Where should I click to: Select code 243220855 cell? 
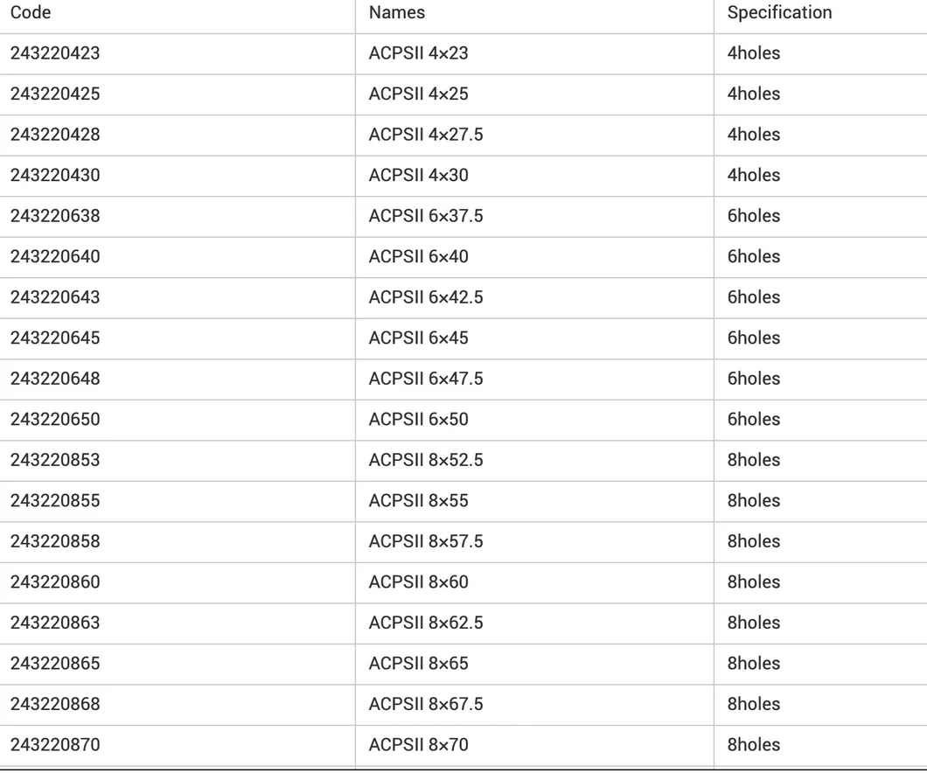tap(55, 501)
